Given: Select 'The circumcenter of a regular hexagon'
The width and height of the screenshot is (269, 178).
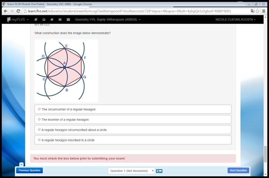Looking at the screenshot, I should point(133,109).
